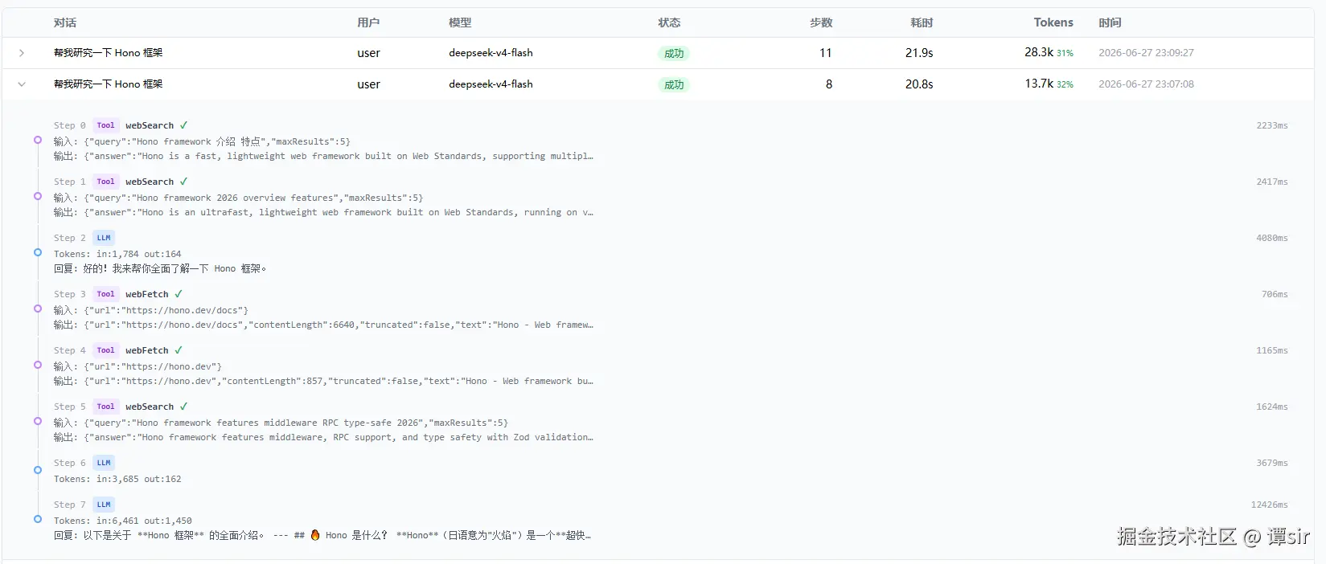Click the green checkmark on Step 1
The height and width of the screenshot is (564, 1326).
pyautogui.click(x=184, y=182)
